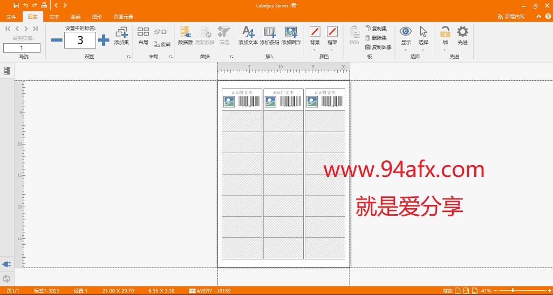Zoom out with minus in status bar

(496, 291)
